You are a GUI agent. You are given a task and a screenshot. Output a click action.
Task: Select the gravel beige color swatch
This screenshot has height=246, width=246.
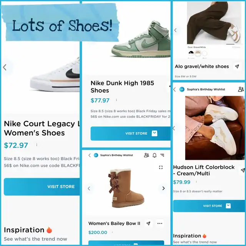[198, 53]
